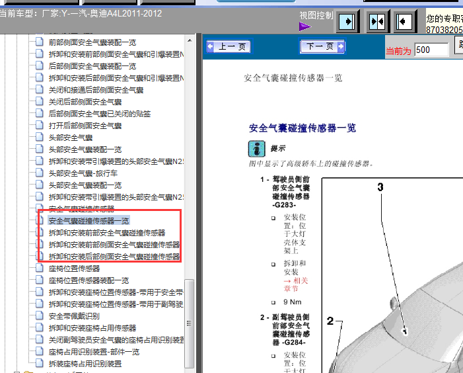Viewport: 463px width, 373px height.
Task: Click page icon beside 座椅占用识别装置-部件一览
Action: (x=39, y=351)
